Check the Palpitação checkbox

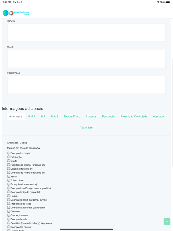point(8,157)
